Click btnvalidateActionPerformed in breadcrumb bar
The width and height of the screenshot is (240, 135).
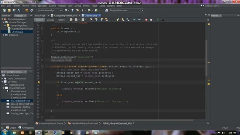coord(85,123)
